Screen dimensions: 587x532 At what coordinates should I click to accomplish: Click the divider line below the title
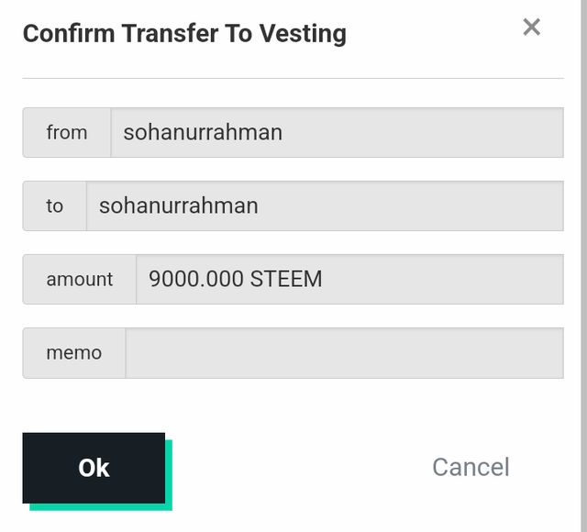pos(293,78)
